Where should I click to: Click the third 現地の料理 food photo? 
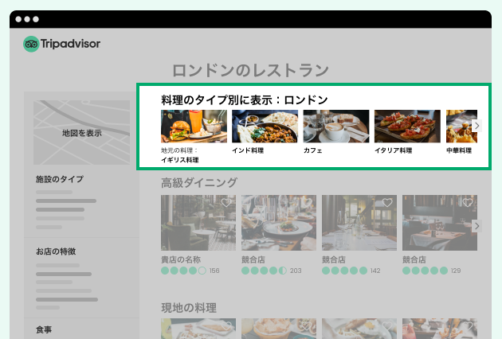[359, 329]
